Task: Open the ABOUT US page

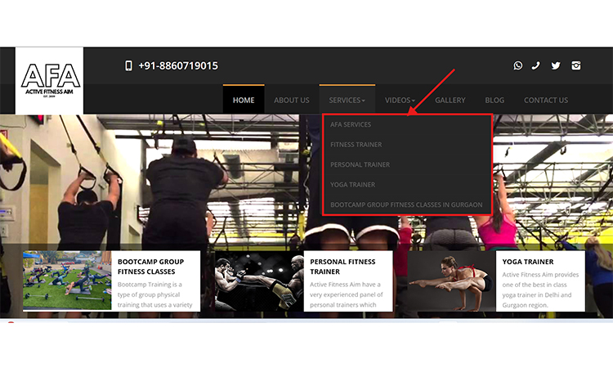Action: pos(292,100)
